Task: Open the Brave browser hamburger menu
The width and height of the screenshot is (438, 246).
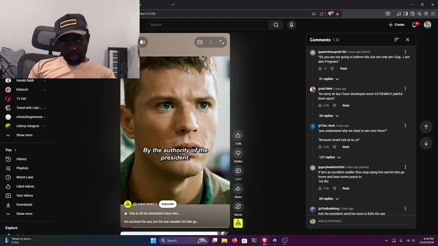Action: [433, 14]
